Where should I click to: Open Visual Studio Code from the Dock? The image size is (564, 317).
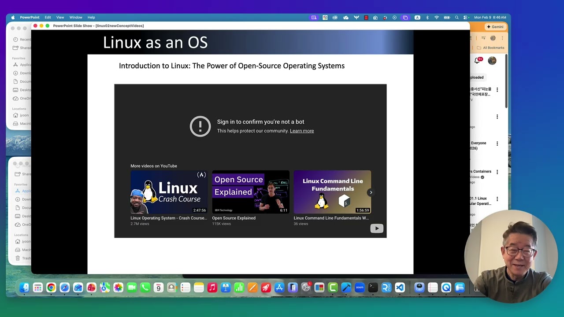tap(400, 288)
